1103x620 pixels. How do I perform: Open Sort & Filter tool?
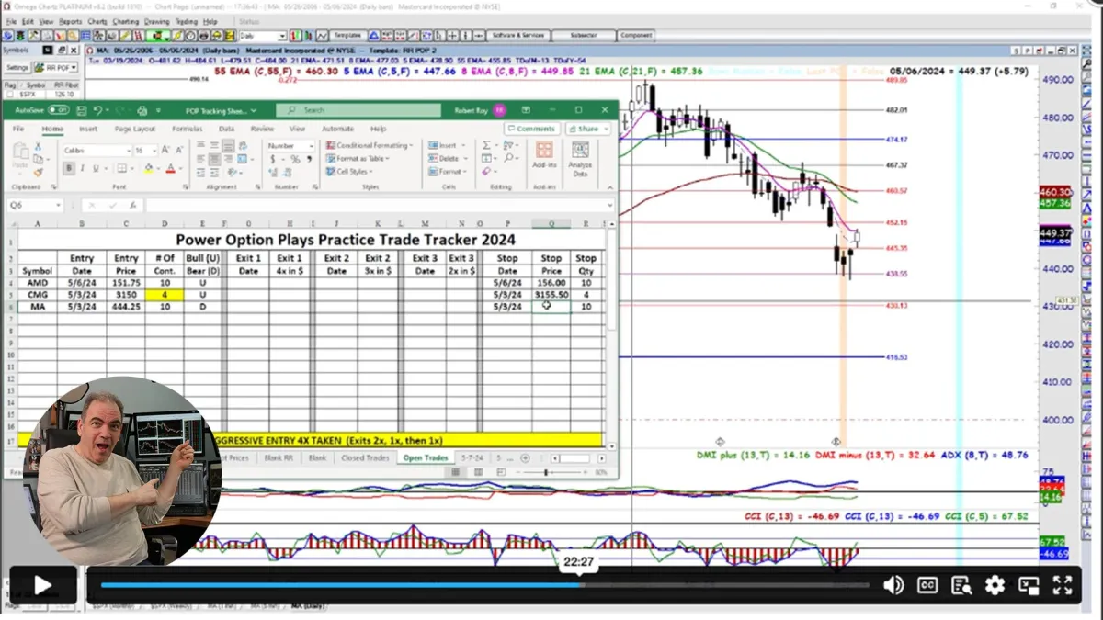[x=509, y=145]
